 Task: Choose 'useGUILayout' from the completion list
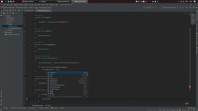tap(67, 89)
